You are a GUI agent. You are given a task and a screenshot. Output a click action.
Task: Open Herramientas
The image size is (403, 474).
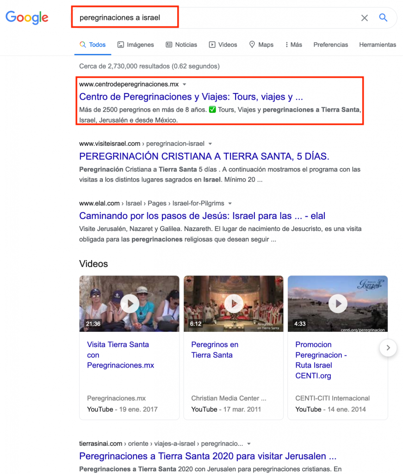pos(378,45)
